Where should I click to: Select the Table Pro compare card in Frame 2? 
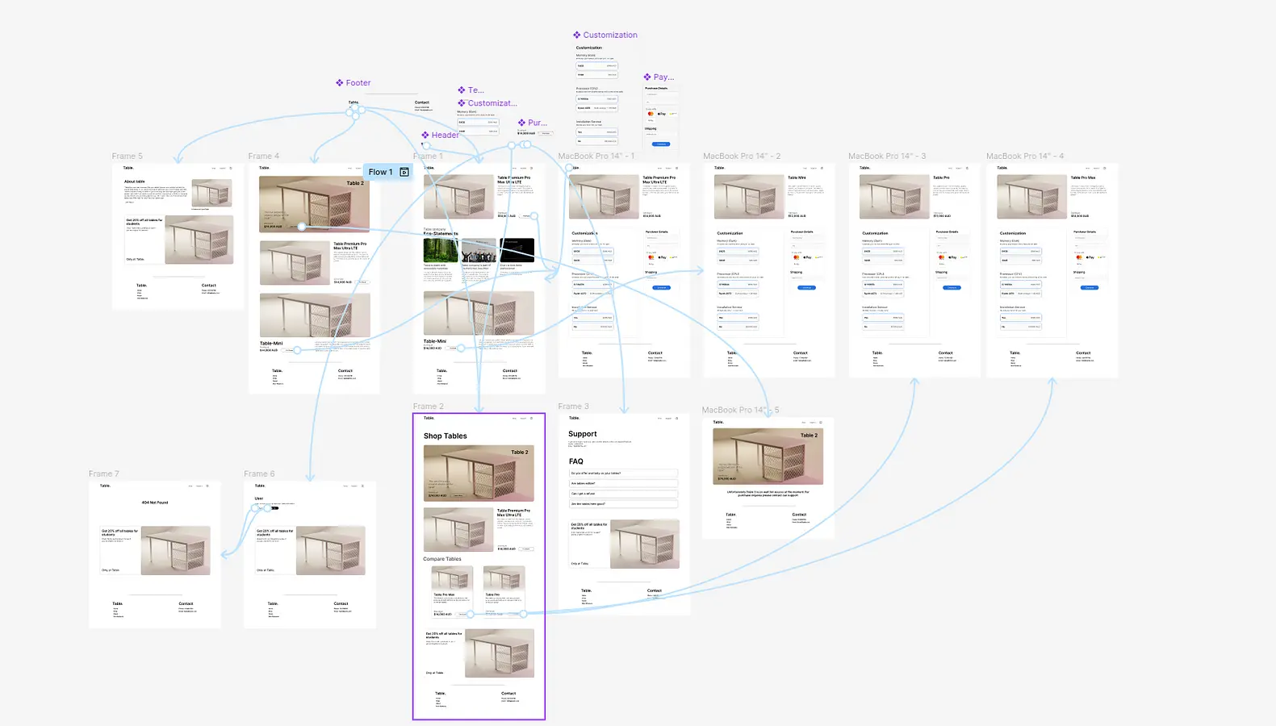coord(504,592)
